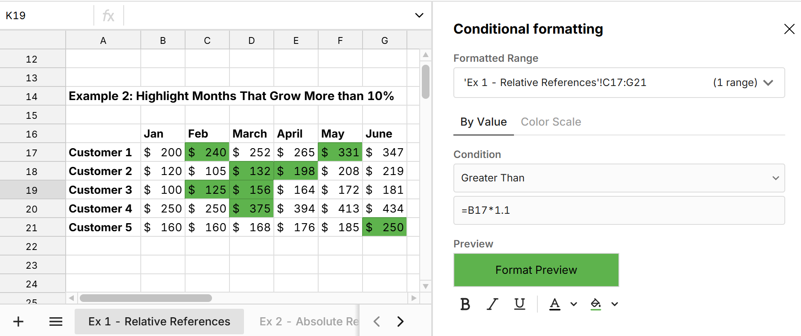The height and width of the screenshot is (336, 801).
Task: Open the sheet list hamburger icon
Action: click(x=55, y=322)
